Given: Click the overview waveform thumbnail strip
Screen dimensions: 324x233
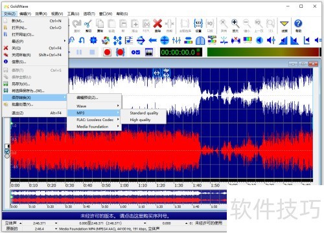Looking at the screenshot, I should 119,197.
